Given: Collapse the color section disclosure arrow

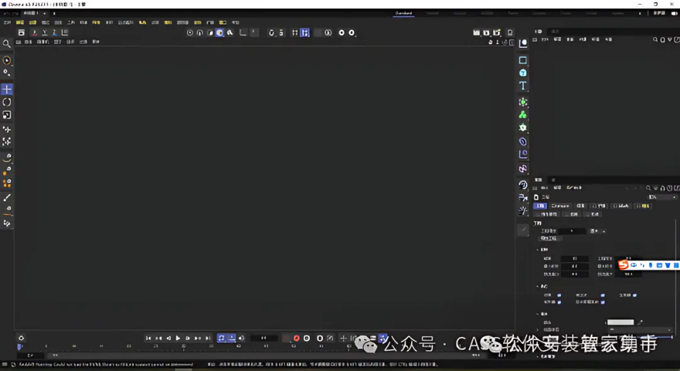Looking at the screenshot, I should tap(538, 314).
